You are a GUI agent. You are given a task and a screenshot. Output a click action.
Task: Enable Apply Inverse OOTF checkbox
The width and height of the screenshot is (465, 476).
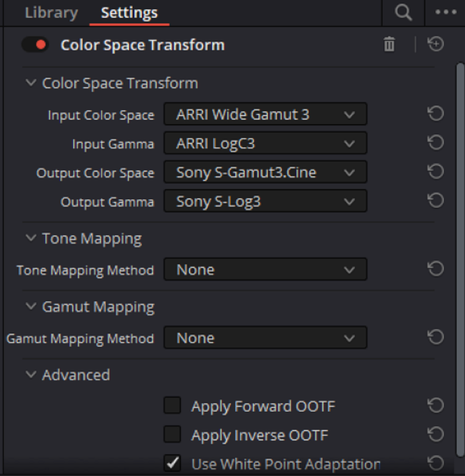pos(172,434)
